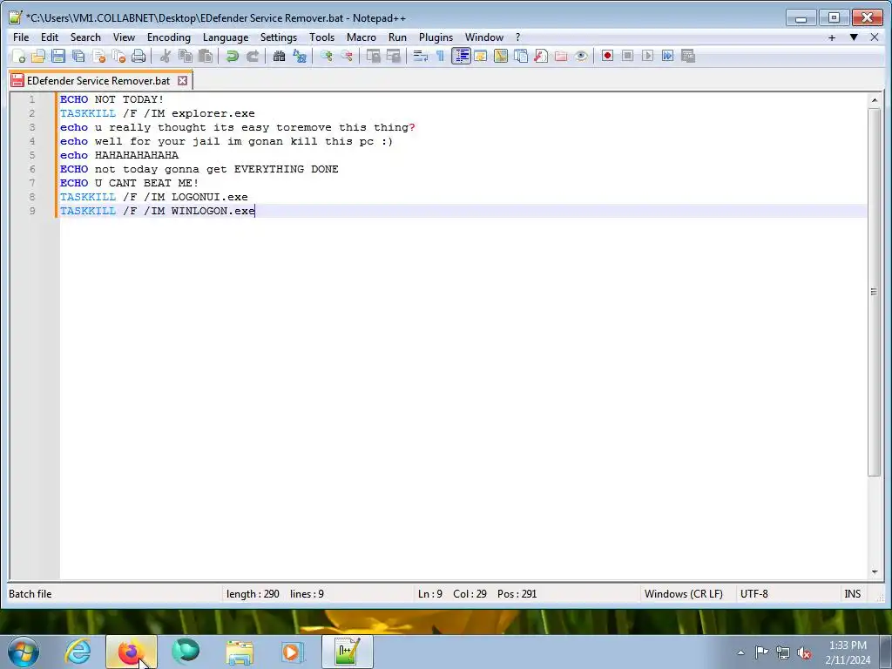The height and width of the screenshot is (669, 892).
Task: Toggle INS/OVR mode in status bar
Action: coord(852,594)
